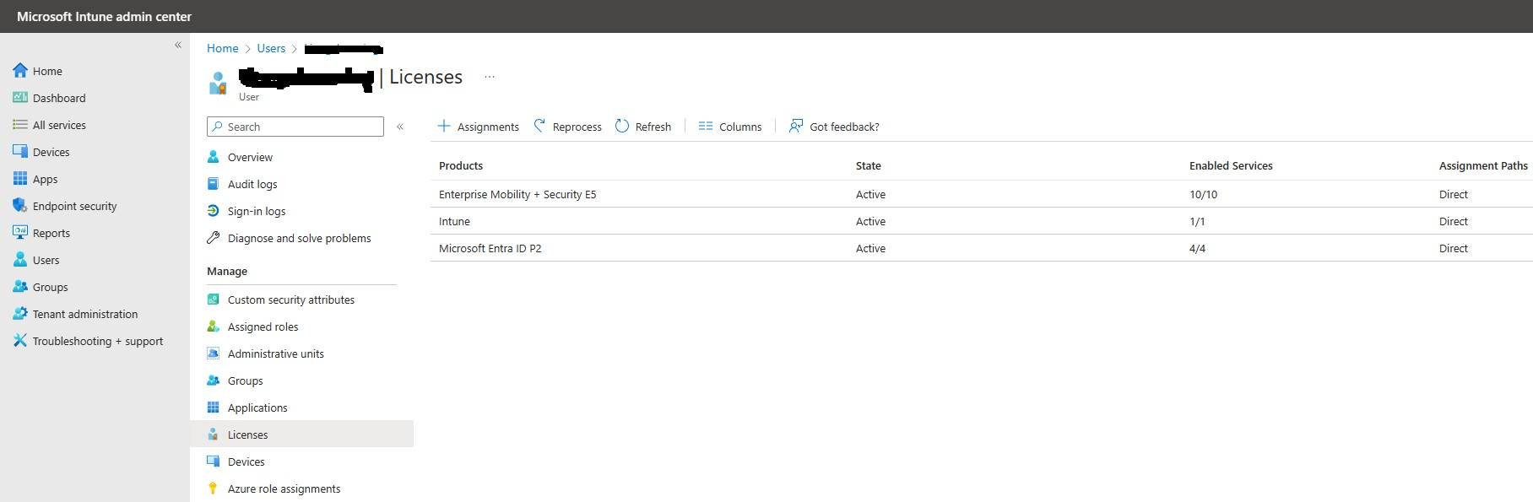Screen dimensions: 1533x502
Task: Click the Overview person icon
Action: click(214, 157)
